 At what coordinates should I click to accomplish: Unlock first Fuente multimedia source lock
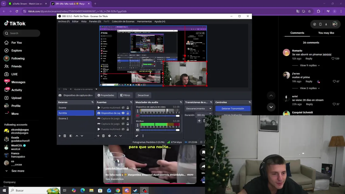(x=128, y=108)
